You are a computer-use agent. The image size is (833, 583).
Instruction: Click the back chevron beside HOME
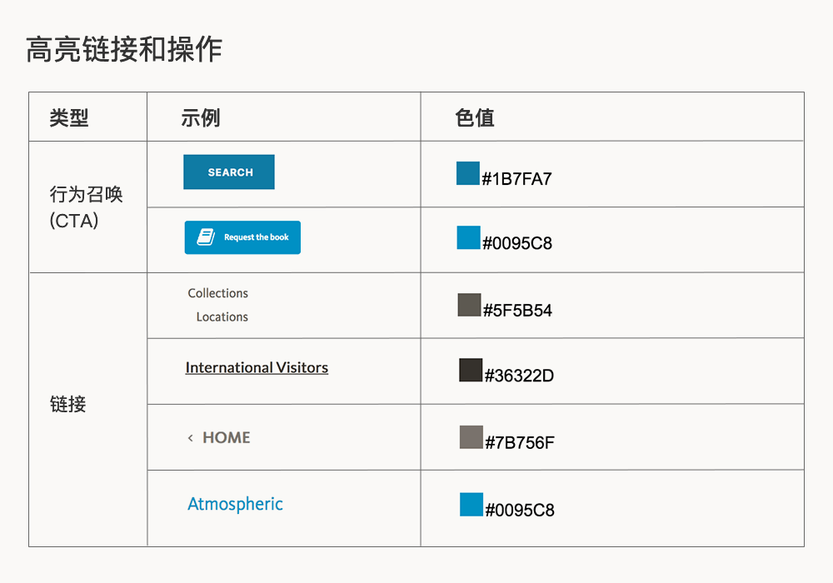click(x=190, y=438)
